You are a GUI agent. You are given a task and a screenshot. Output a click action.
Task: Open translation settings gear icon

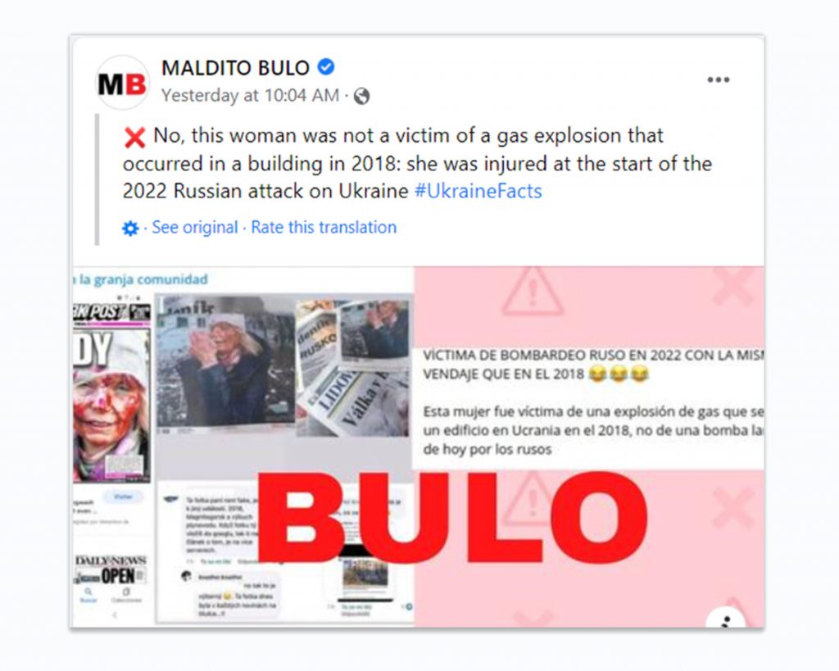pyautogui.click(x=130, y=229)
